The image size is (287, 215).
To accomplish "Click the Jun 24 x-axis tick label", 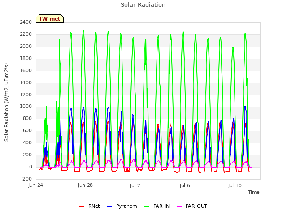I will [35, 185].
